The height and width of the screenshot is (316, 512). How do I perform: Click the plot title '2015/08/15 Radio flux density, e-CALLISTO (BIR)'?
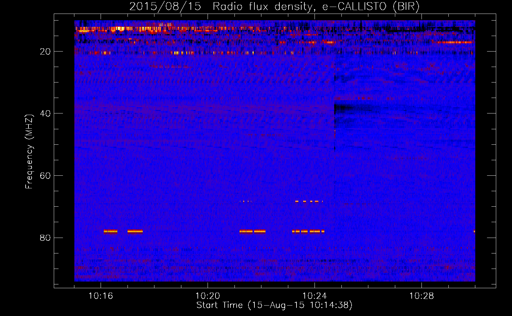coord(274,7)
